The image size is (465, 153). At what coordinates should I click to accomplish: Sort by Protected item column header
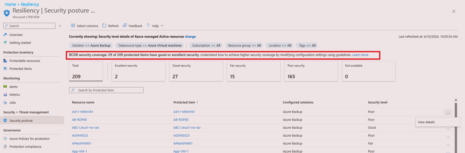point(186,102)
